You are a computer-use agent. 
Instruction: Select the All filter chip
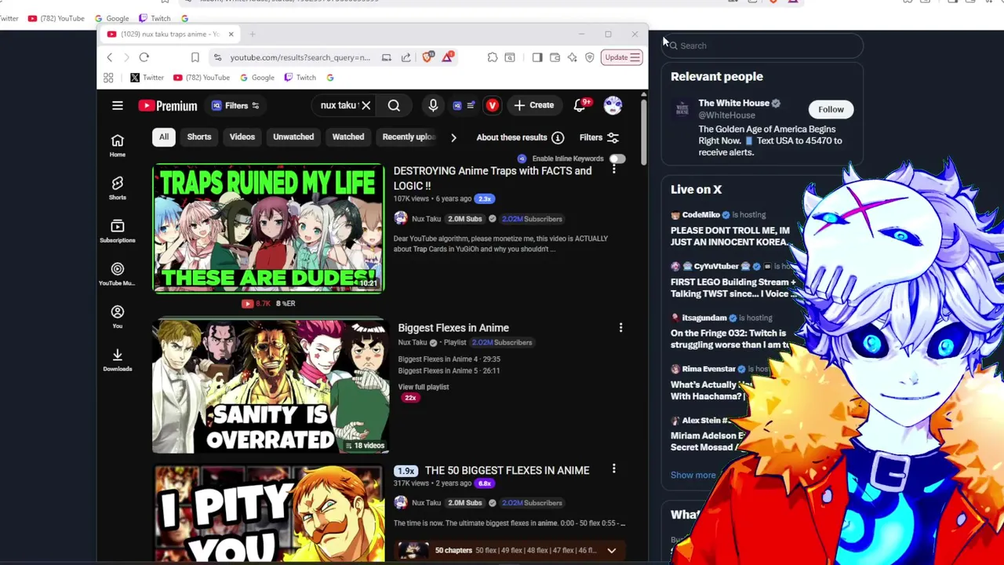pyautogui.click(x=164, y=137)
